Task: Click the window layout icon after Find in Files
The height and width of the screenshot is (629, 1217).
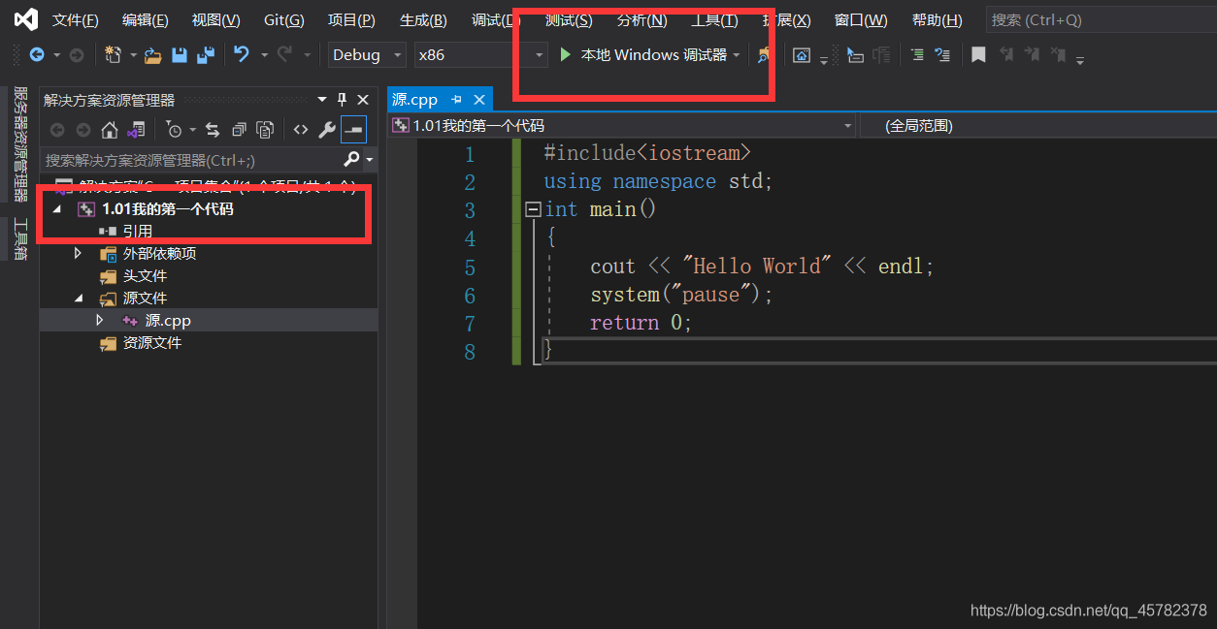Action: pyautogui.click(x=802, y=55)
